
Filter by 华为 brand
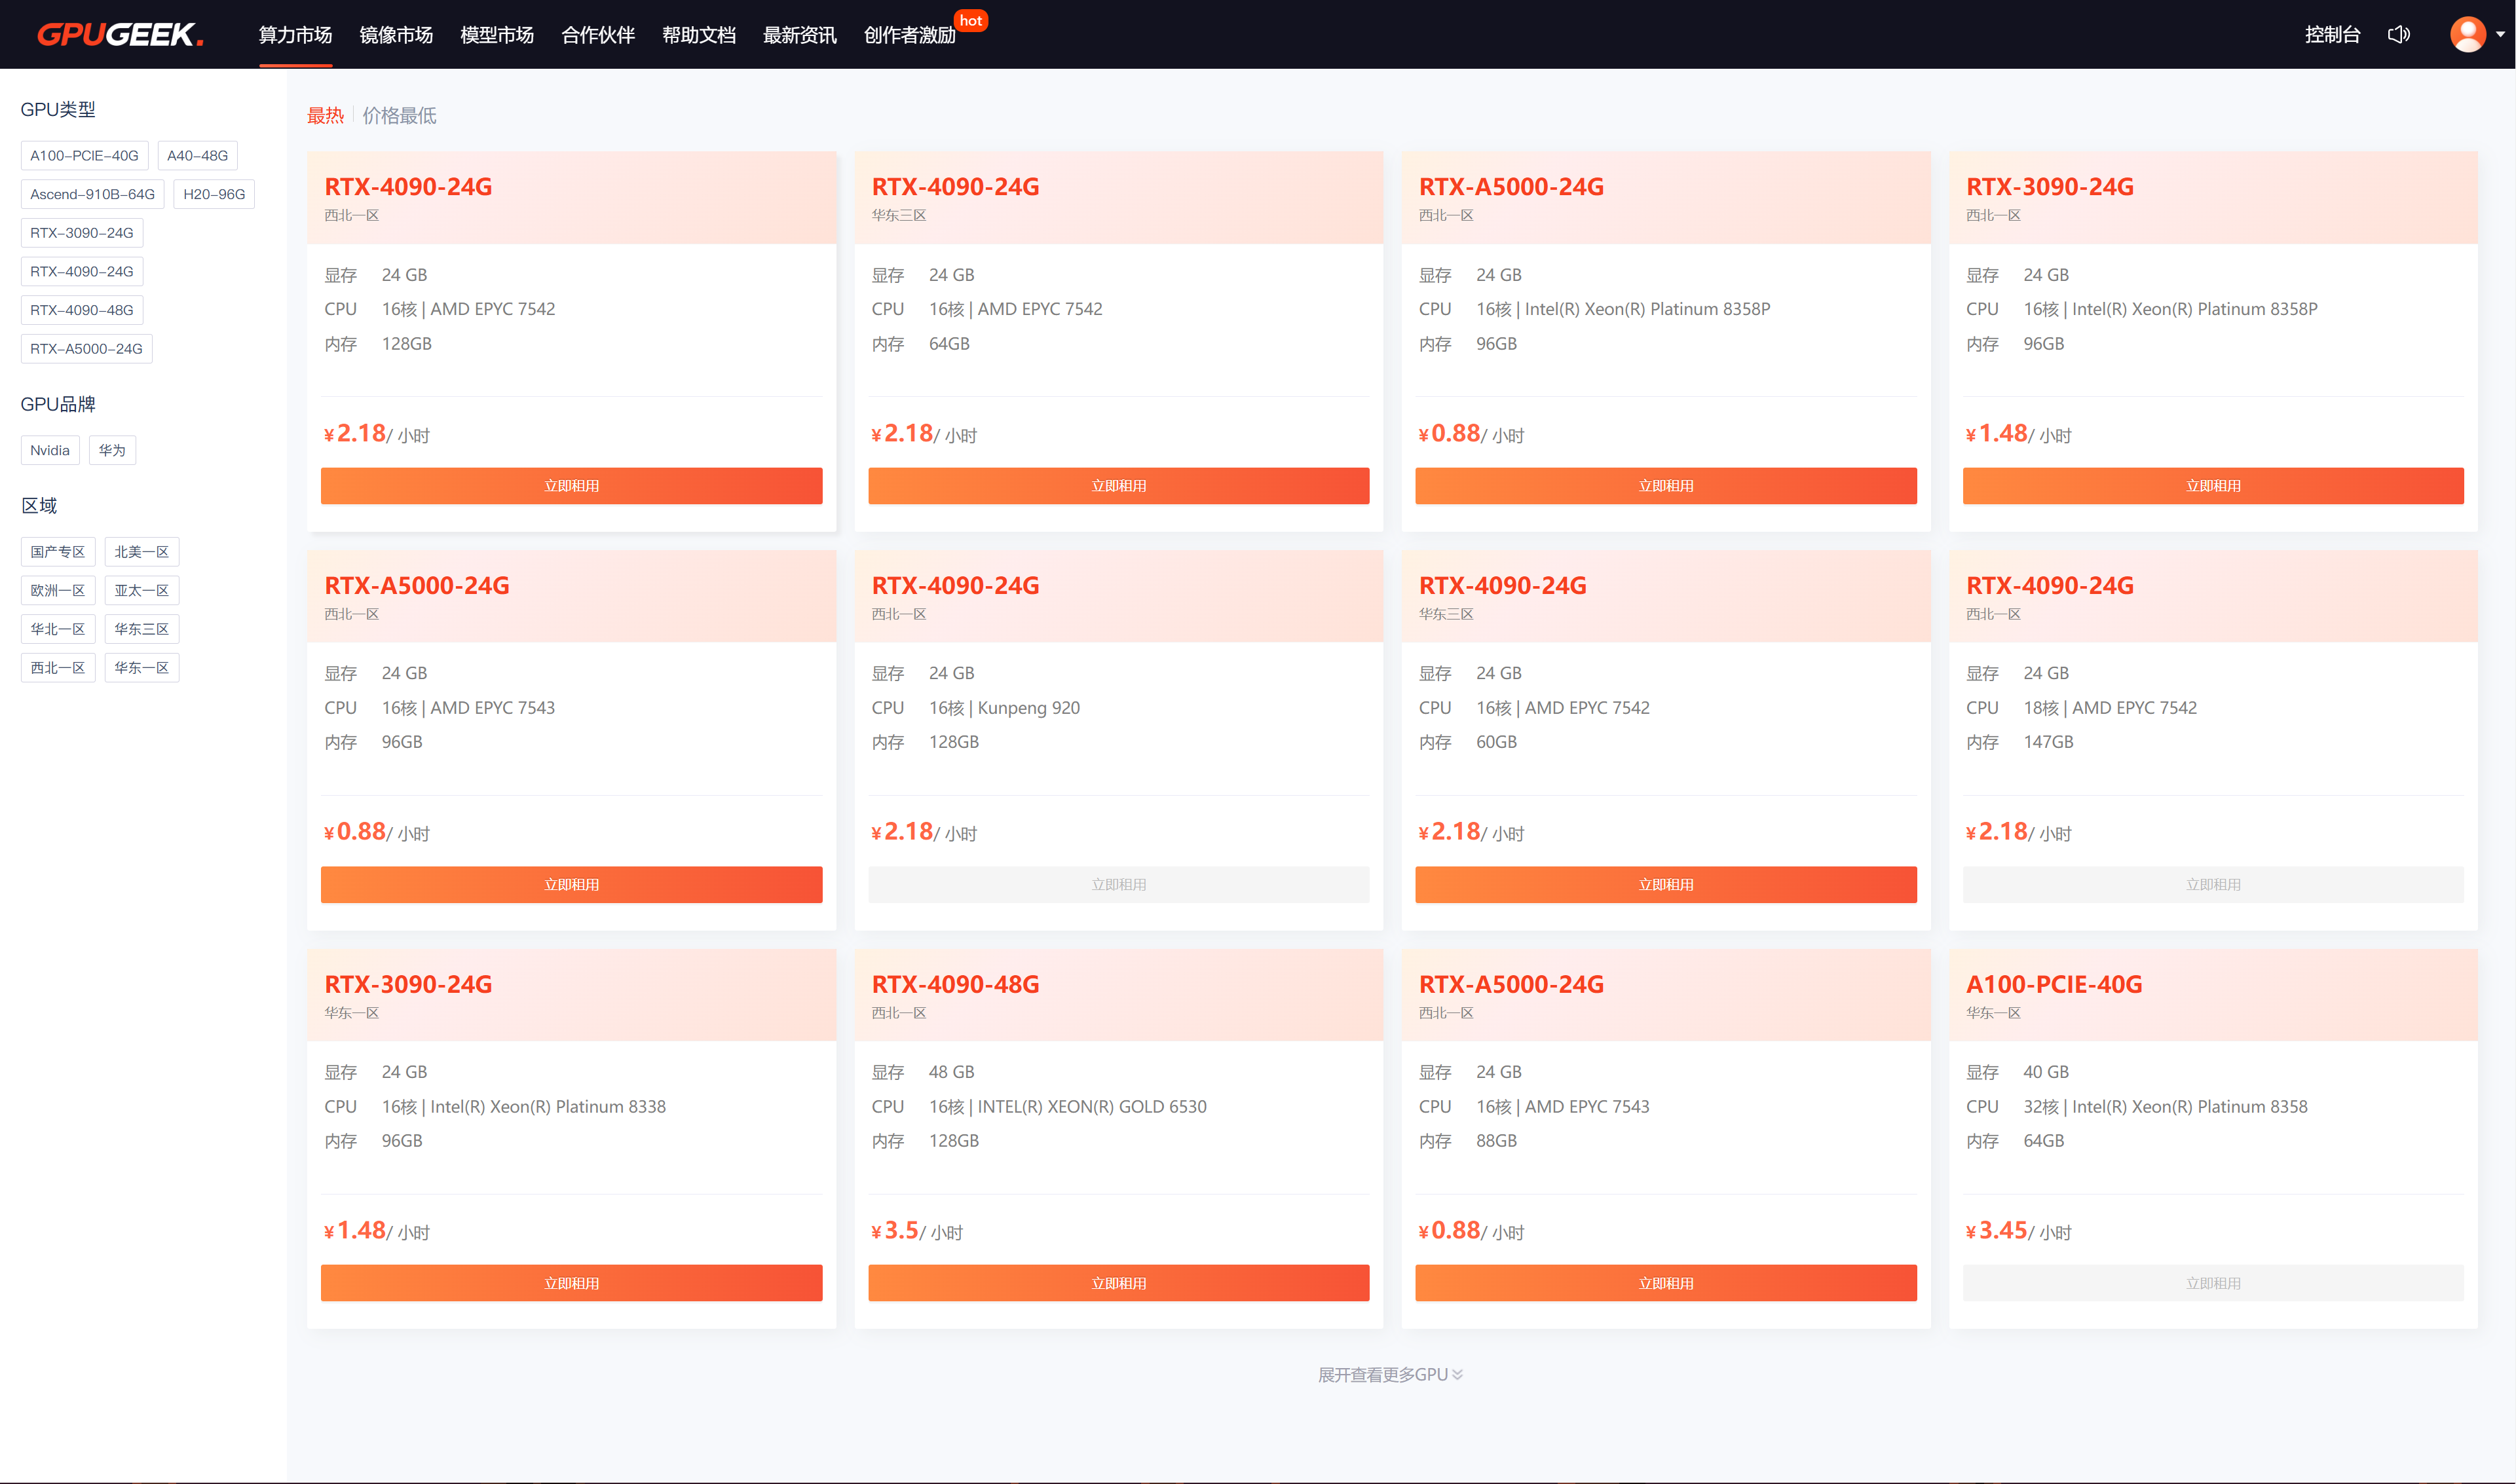112,451
